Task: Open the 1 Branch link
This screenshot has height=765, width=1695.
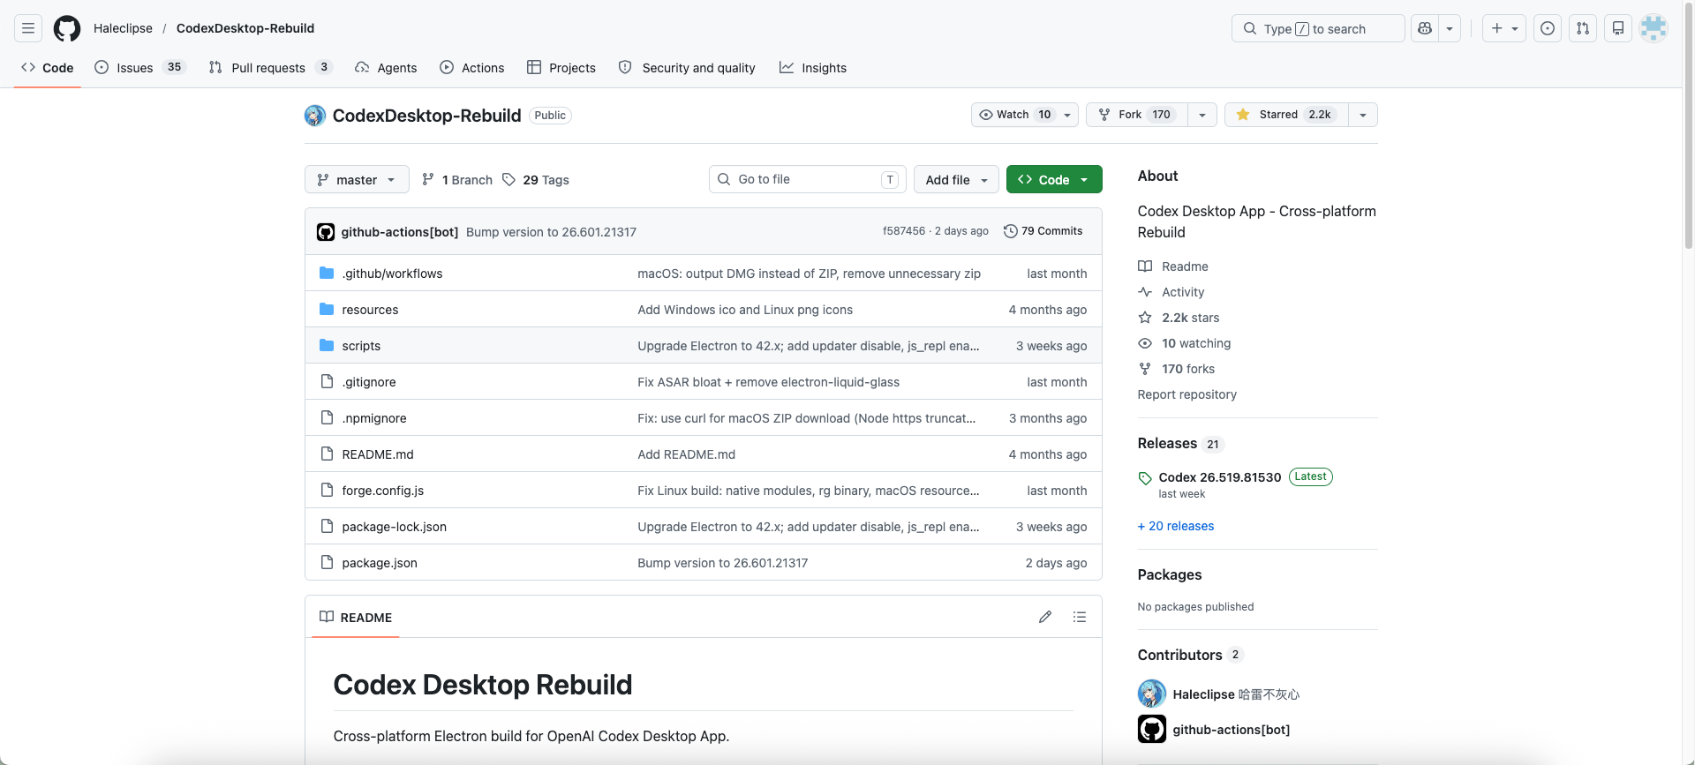Action: [x=457, y=179]
